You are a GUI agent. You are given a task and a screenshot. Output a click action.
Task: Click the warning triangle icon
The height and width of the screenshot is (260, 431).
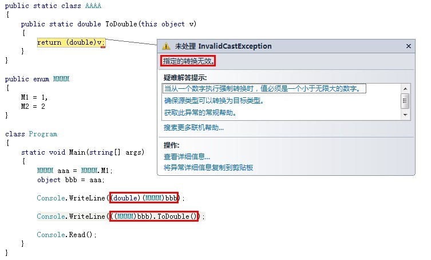(x=166, y=46)
